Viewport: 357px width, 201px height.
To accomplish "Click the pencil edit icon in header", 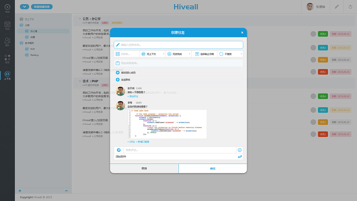I will point(337,7).
